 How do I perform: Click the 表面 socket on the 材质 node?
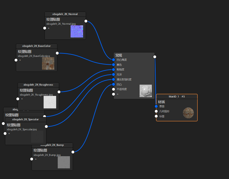tap(156, 106)
